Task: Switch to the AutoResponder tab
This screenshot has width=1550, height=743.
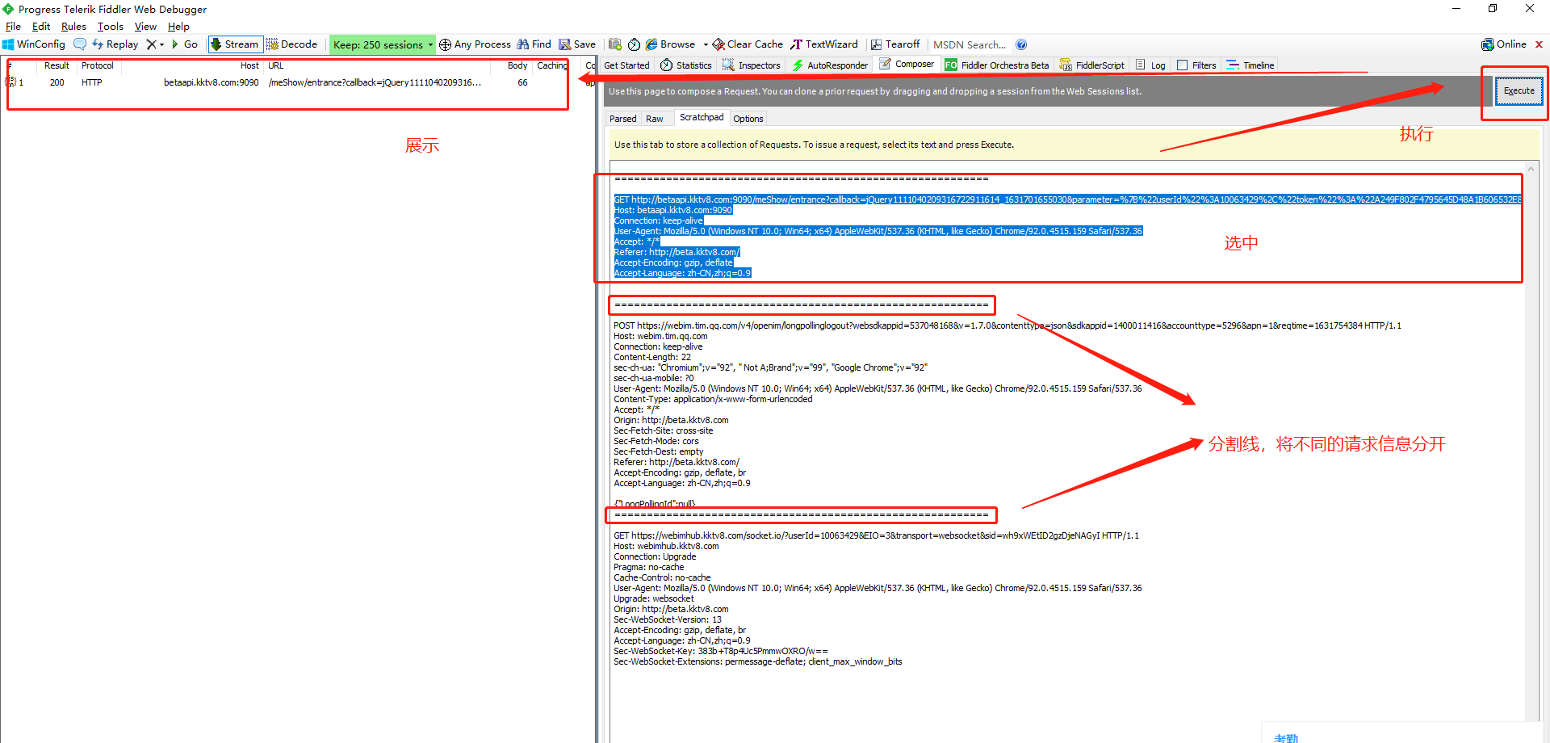Action: coord(830,65)
